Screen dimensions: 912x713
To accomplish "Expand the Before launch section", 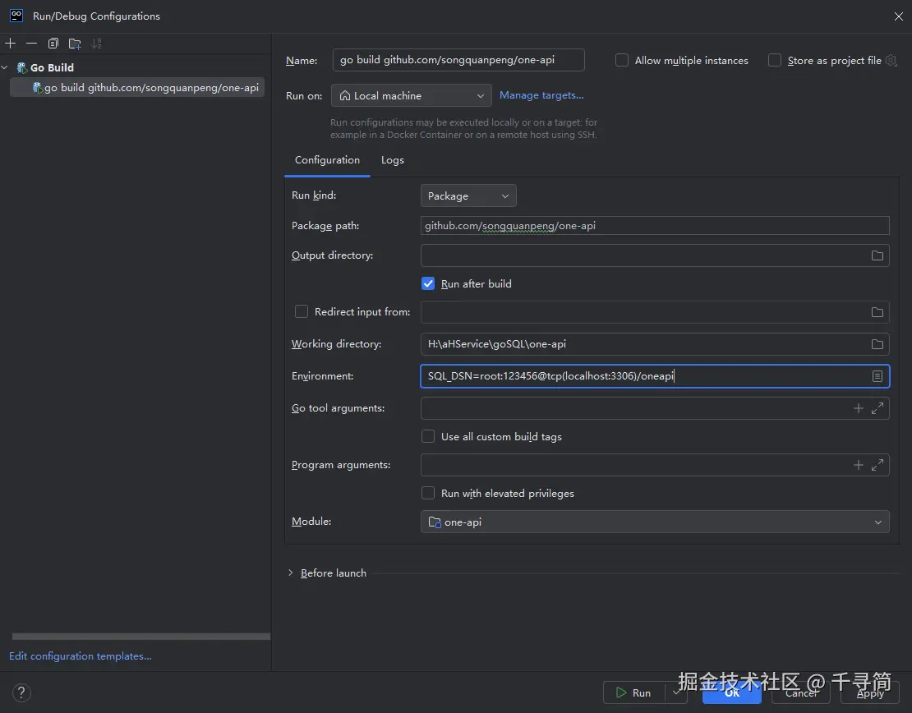I will [x=290, y=573].
